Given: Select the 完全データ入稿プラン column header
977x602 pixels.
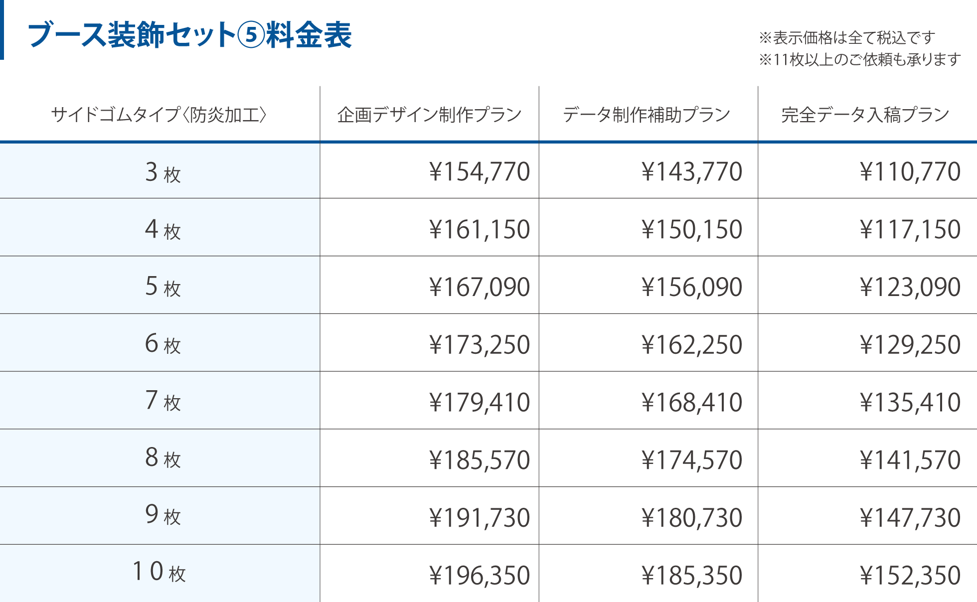Looking at the screenshot, I should pos(865,115).
